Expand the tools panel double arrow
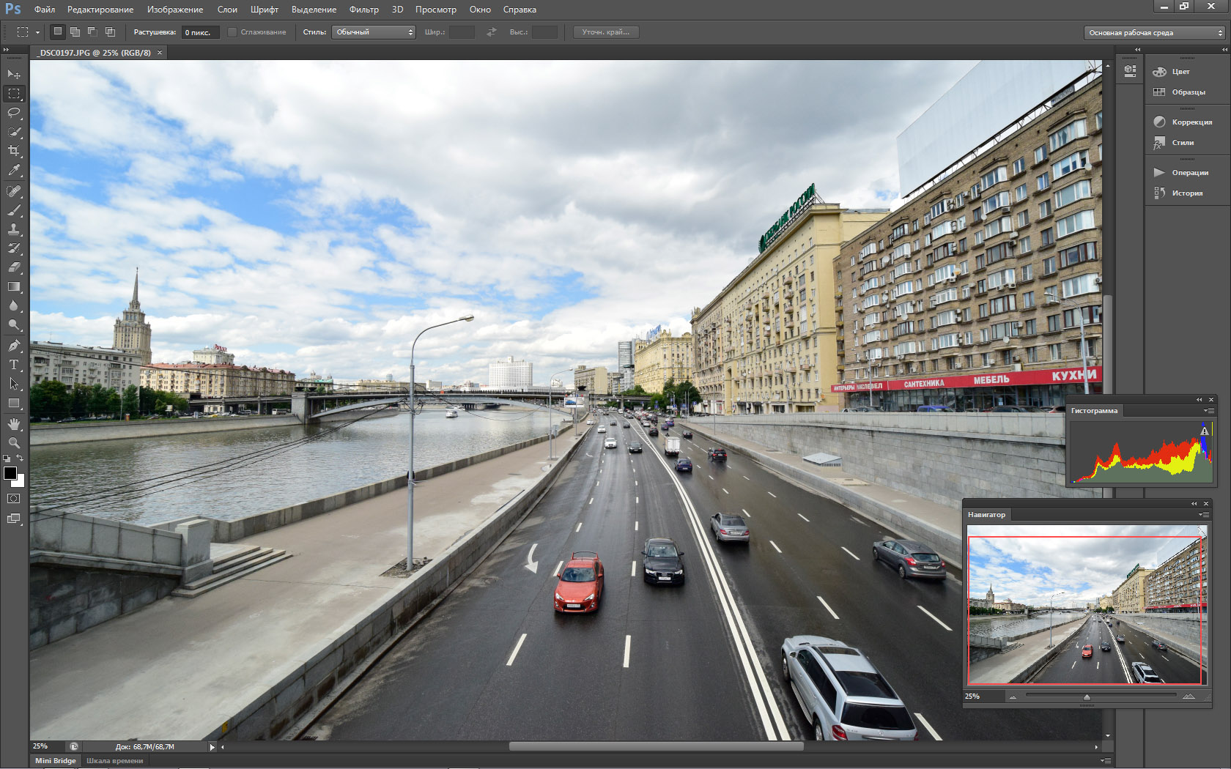 coord(6,50)
